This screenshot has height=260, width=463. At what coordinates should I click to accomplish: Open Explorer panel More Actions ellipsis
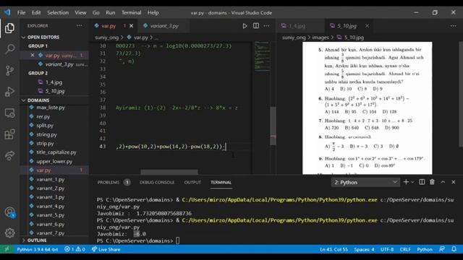pos(80,26)
